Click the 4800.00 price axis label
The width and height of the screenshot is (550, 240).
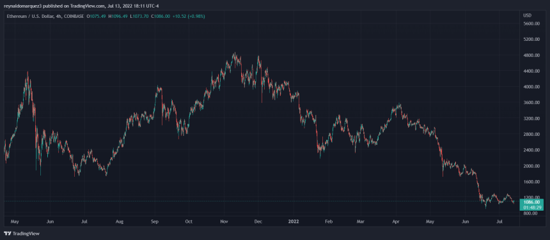click(531, 56)
